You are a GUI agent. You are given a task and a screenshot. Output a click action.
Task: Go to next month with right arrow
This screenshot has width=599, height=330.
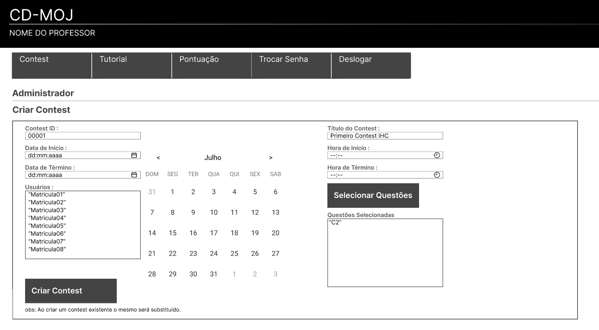click(x=270, y=158)
